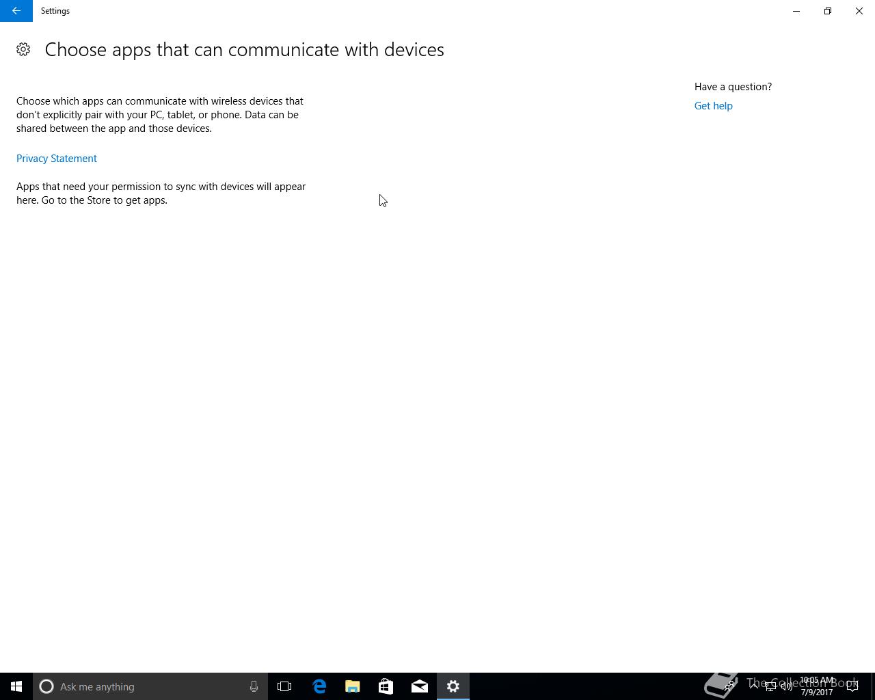
Task: Minimize the Settings window
Action: [x=796, y=11]
